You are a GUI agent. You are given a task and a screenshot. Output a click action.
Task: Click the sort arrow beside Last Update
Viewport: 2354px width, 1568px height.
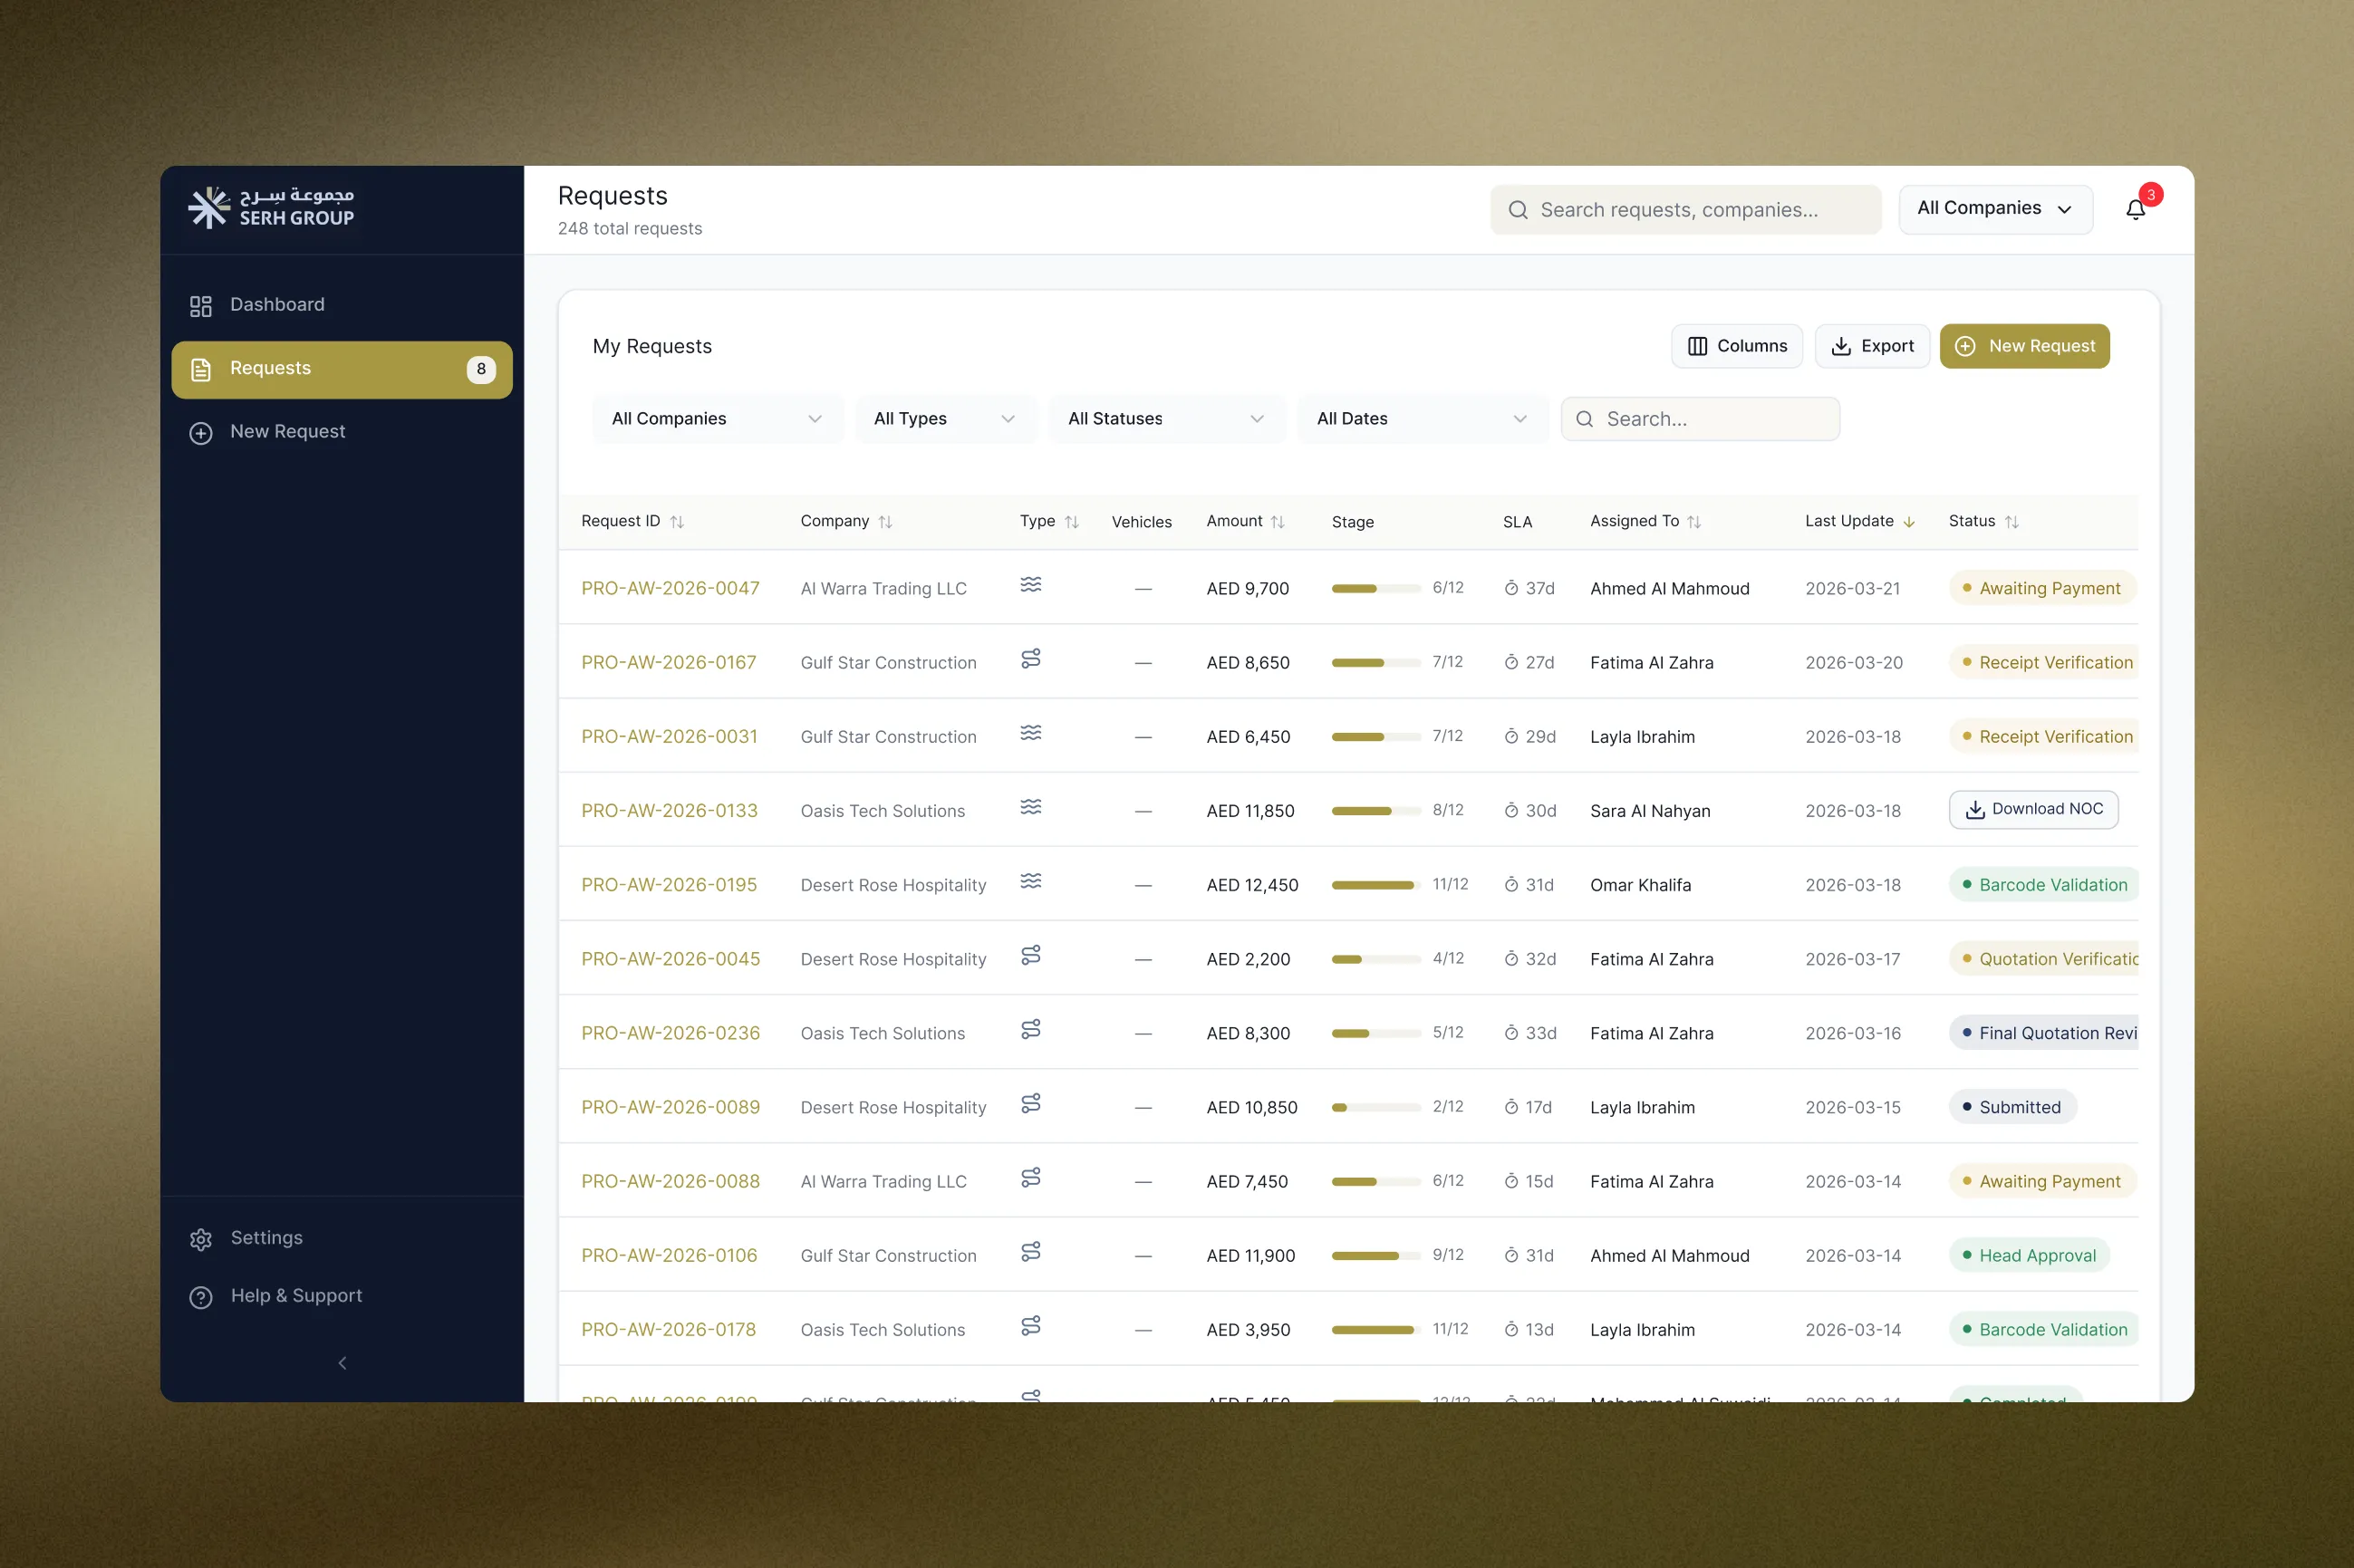tap(1909, 522)
